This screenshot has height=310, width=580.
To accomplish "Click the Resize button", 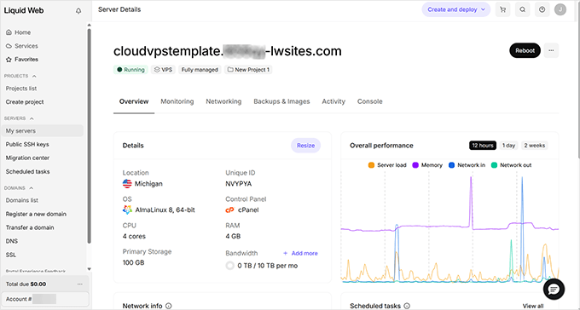I will 306,146.
